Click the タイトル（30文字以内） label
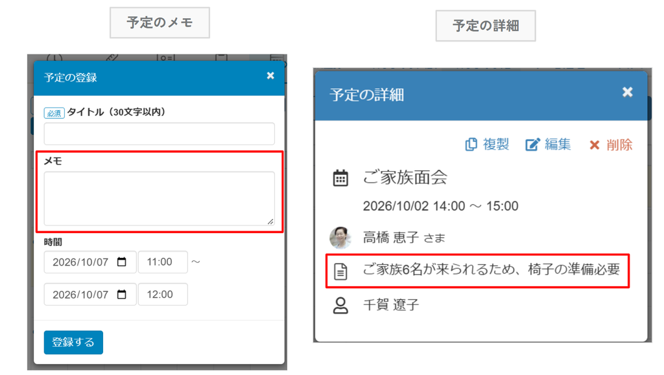The height and width of the screenshot is (375, 664). (x=116, y=112)
